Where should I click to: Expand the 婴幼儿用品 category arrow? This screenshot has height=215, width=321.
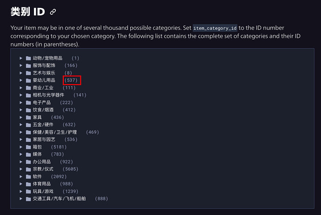click(x=21, y=80)
